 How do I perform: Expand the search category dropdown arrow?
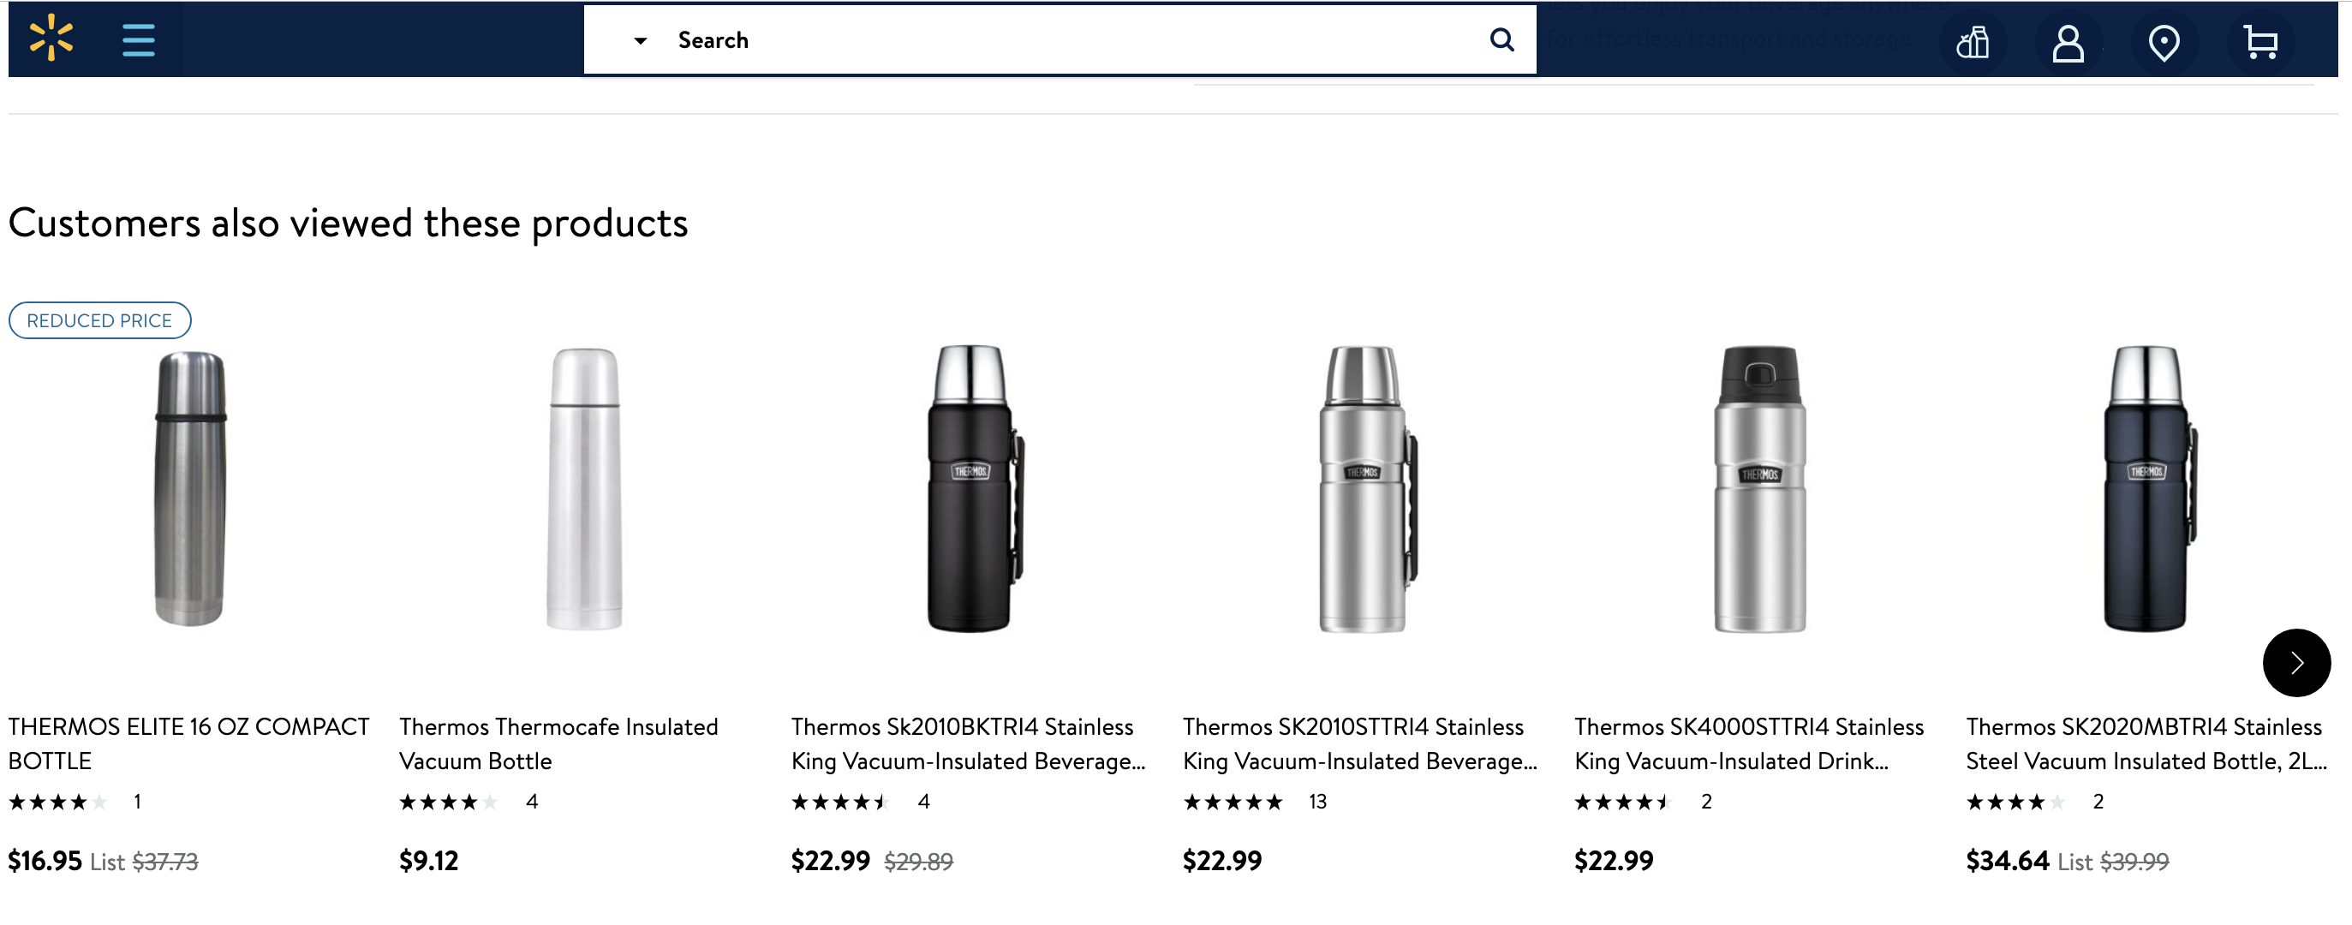tap(640, 41)
